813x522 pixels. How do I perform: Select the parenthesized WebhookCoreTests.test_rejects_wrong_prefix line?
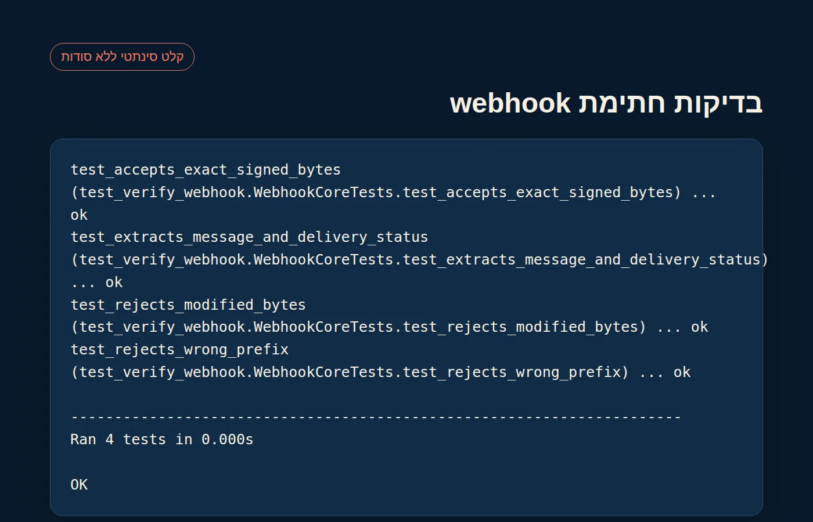380,372
